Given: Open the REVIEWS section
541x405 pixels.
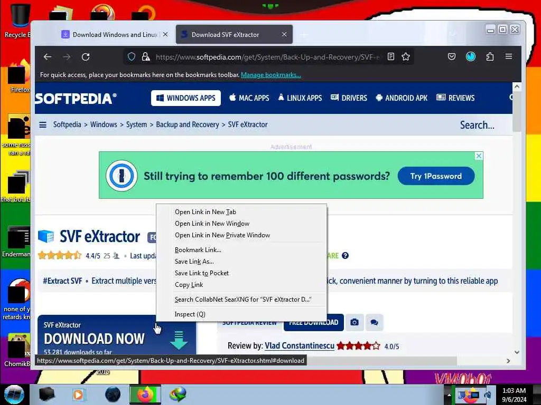Looking at the screenshot, I should pyautogui.click(x=455, y=98).
